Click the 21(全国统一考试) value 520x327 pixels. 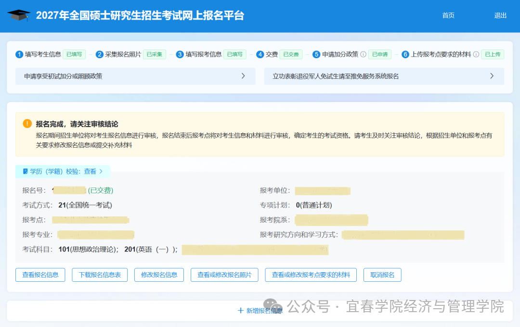pyautogui.click(x=85, y=205)
